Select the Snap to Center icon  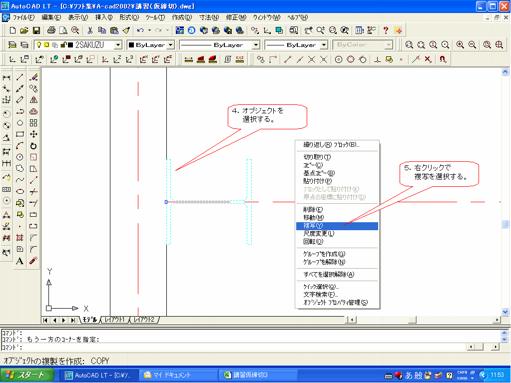(x=339, y=59)
